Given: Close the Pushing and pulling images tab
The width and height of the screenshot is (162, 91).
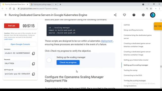Looking at the screenshot, I should [56, 5].
